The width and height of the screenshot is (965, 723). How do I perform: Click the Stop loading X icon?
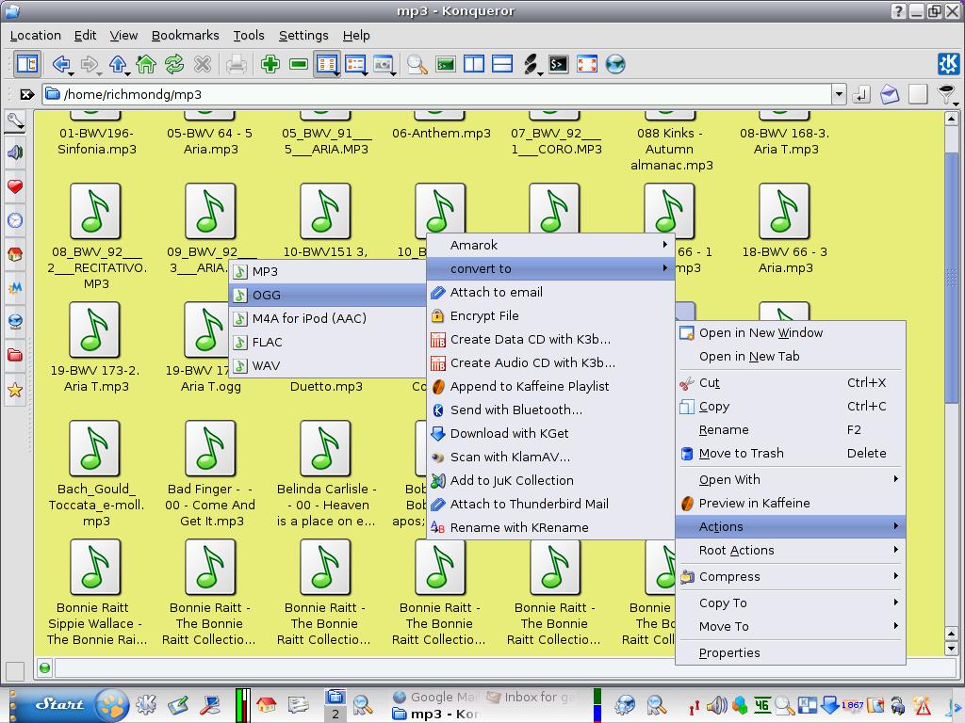coord(203,64)
